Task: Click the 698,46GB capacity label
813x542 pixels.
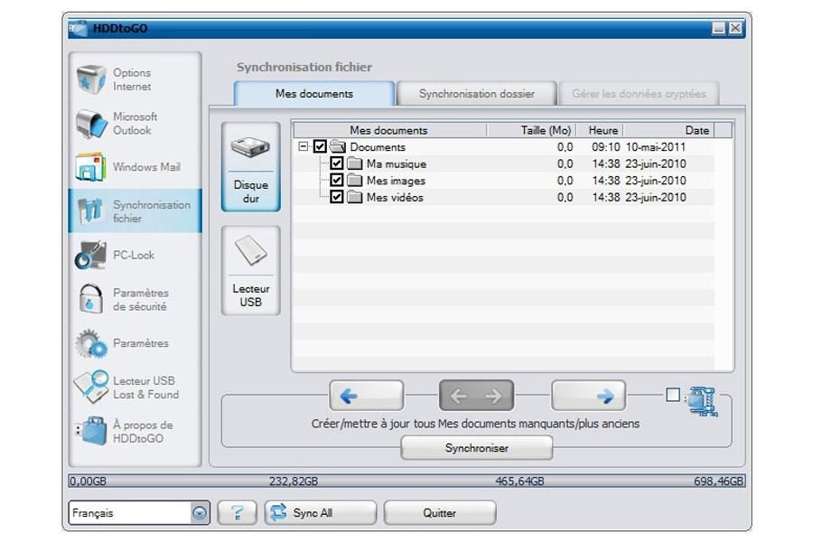Action: click(x=719, y=481)
